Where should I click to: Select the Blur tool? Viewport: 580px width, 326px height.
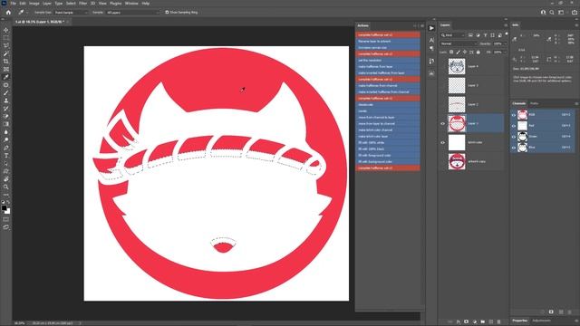6,132
